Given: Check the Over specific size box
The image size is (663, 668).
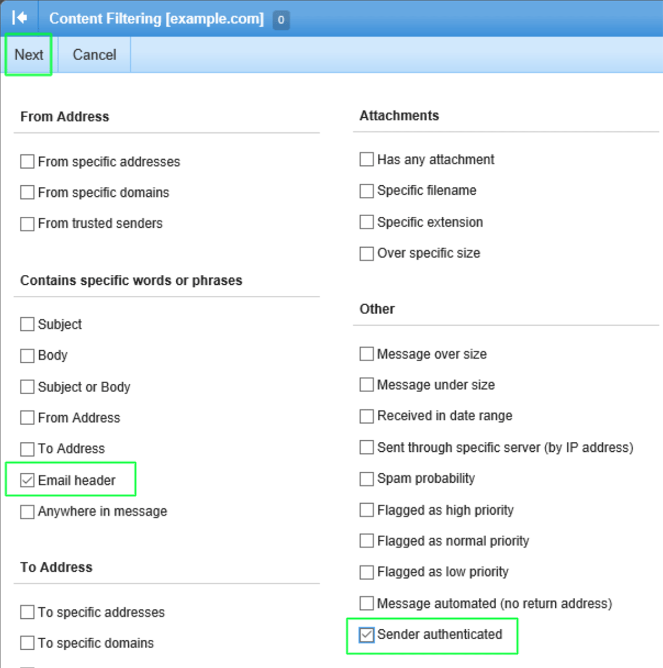Looking at the screenshot, I should point(366,253).
